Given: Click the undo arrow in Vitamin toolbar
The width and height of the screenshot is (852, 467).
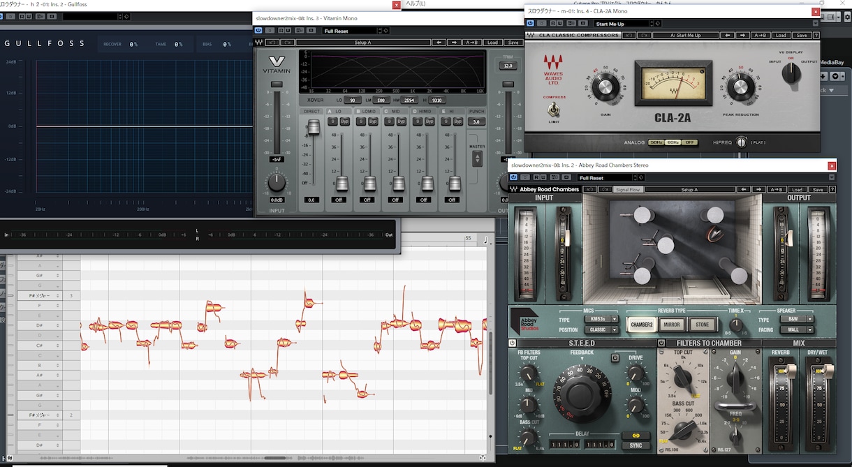Looking at the screenshot, I should click(x=272, y=43).
